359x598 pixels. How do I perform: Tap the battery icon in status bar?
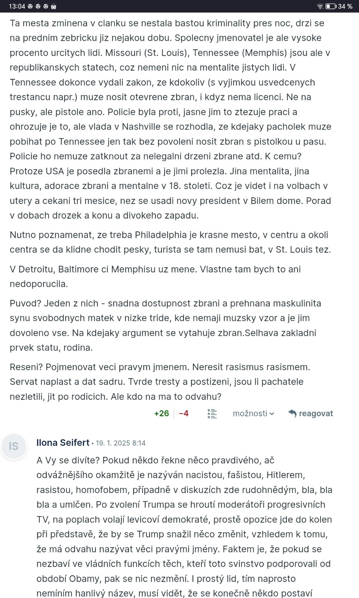pos(330,6)
